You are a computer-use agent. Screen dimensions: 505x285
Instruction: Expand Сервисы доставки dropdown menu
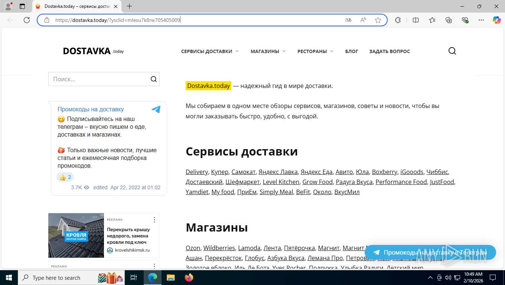210,51
